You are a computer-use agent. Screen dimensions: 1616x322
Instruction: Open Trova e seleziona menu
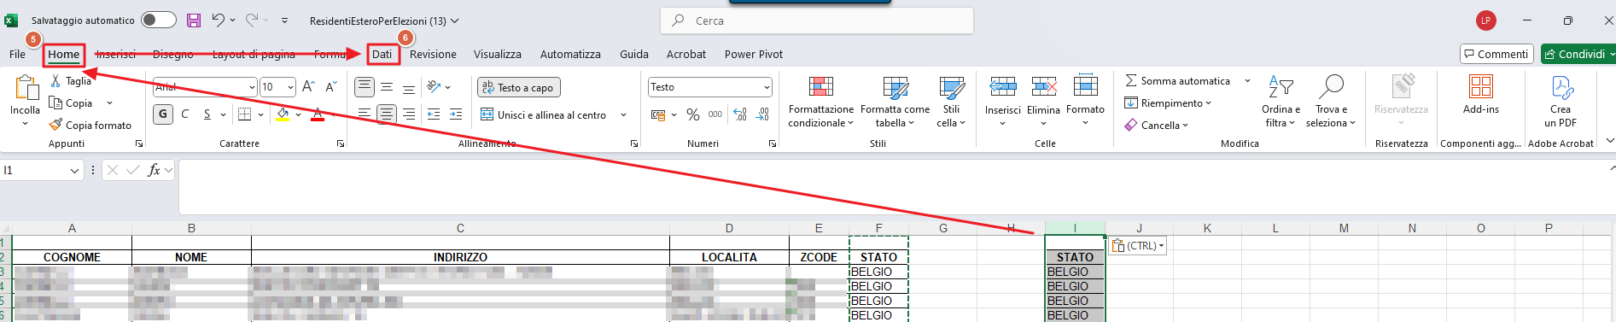point(1331,102)
